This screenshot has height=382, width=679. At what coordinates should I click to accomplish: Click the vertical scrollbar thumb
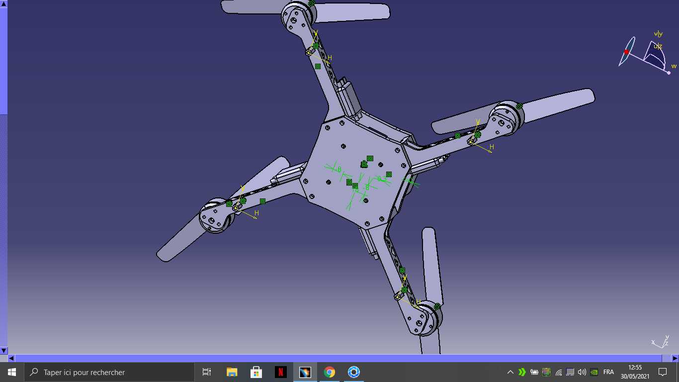(x=3, y=61)
